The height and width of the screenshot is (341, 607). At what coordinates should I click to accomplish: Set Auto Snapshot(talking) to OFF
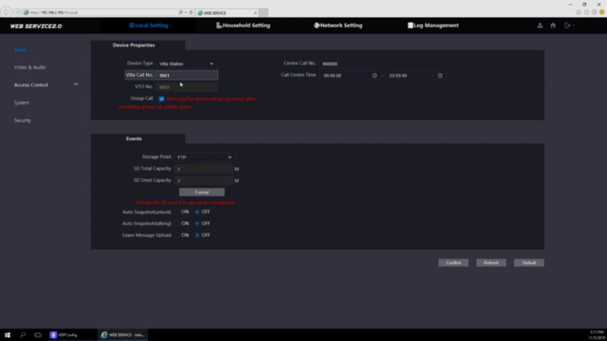pos(197,223)
